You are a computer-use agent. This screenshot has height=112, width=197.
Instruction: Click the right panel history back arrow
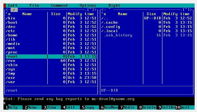tap(102, 10)
